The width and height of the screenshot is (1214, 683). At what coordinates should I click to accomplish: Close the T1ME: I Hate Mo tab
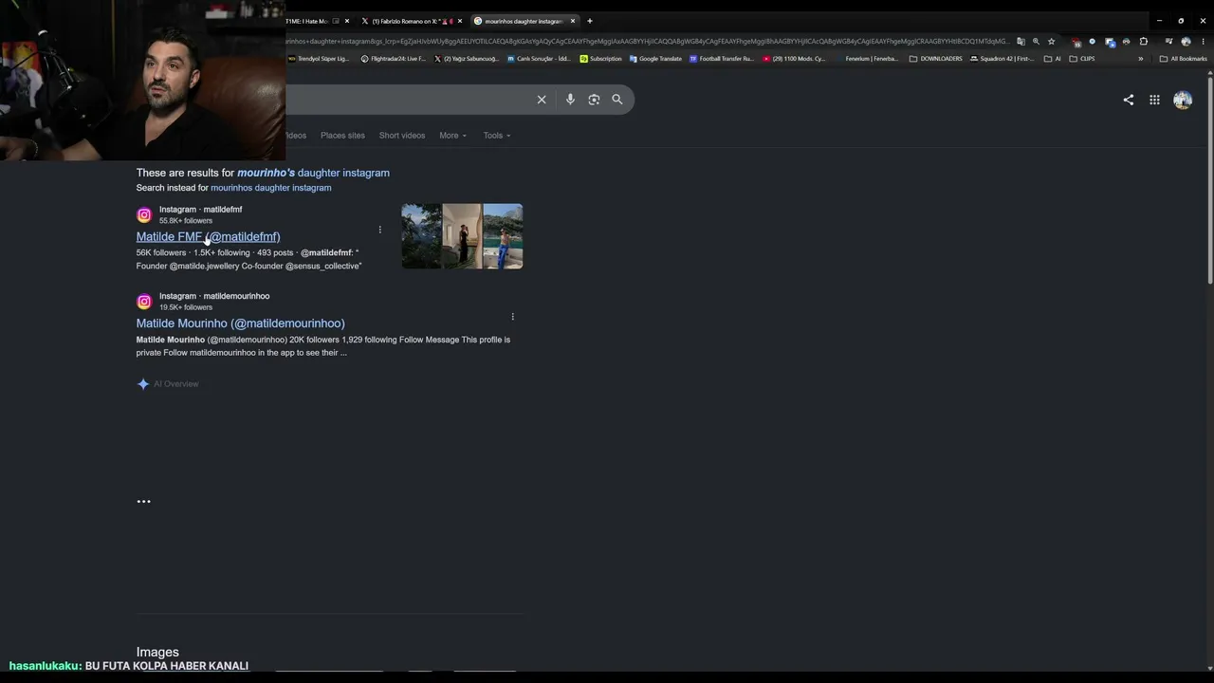point(347,21)
